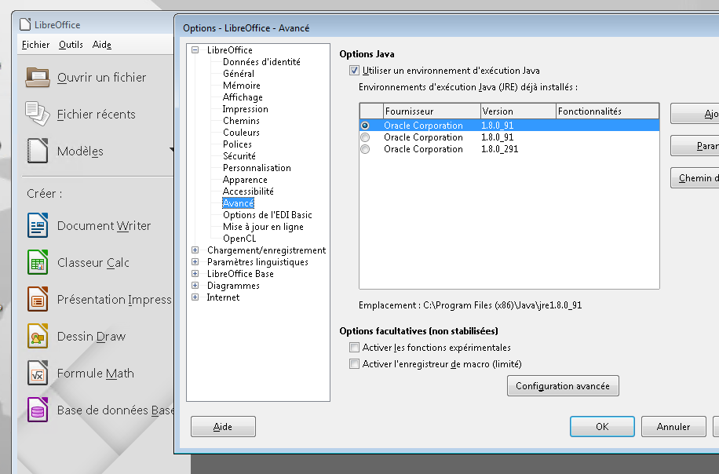
Task: Sort by the Fournisseur column header
Action: [432, 111]
